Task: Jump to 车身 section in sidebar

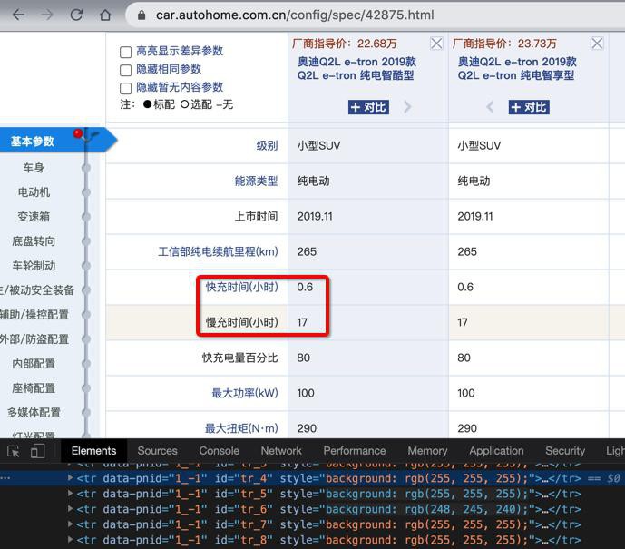Action: (34, 168)
